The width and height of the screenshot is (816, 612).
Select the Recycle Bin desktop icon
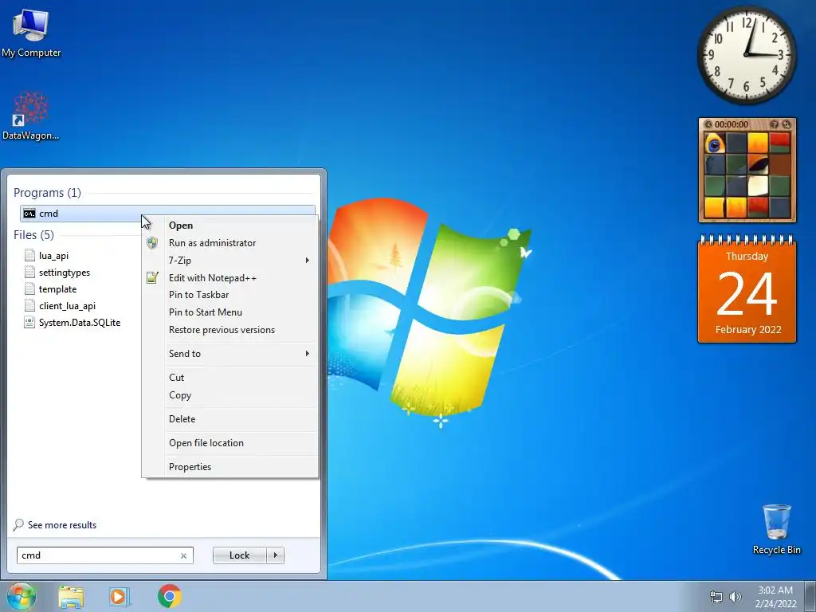776,529
